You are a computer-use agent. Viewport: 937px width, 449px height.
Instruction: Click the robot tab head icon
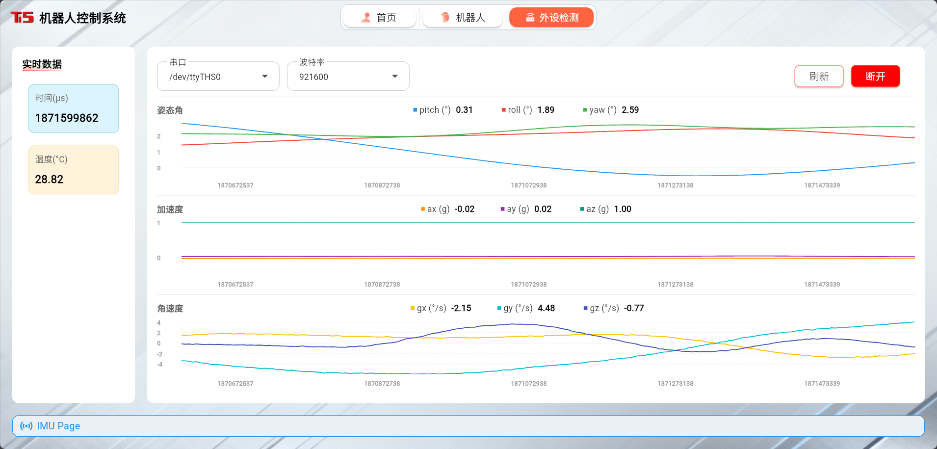point(445,17)
